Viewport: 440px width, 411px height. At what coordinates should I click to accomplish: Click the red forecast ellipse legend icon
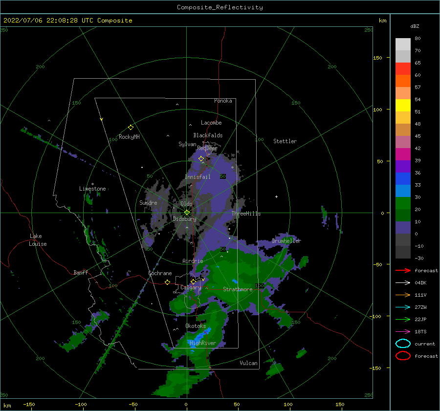tap(403, 356)
